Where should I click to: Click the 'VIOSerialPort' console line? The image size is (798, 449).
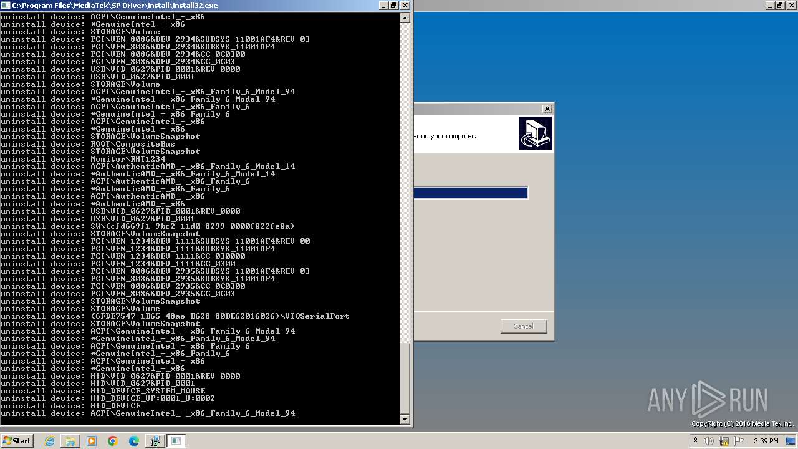[175, 316]
